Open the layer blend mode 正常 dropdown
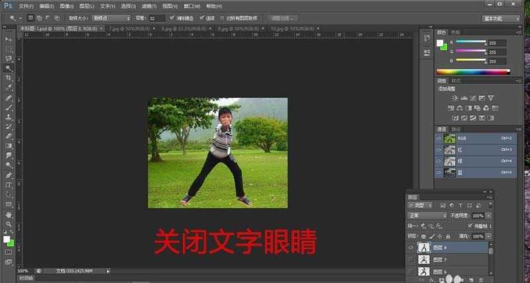 426,216
